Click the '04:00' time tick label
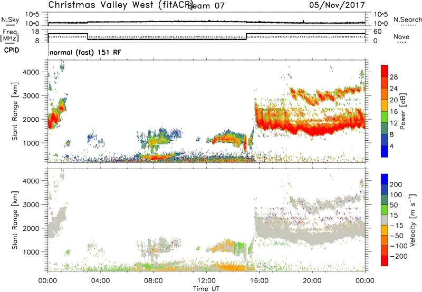The height and width of the screenshot is (292, 422). (x=100, y=281)
